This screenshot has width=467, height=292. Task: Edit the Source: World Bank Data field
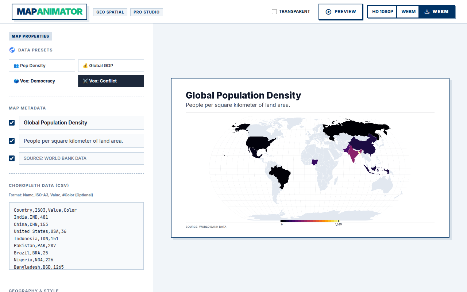pos(81,158)
